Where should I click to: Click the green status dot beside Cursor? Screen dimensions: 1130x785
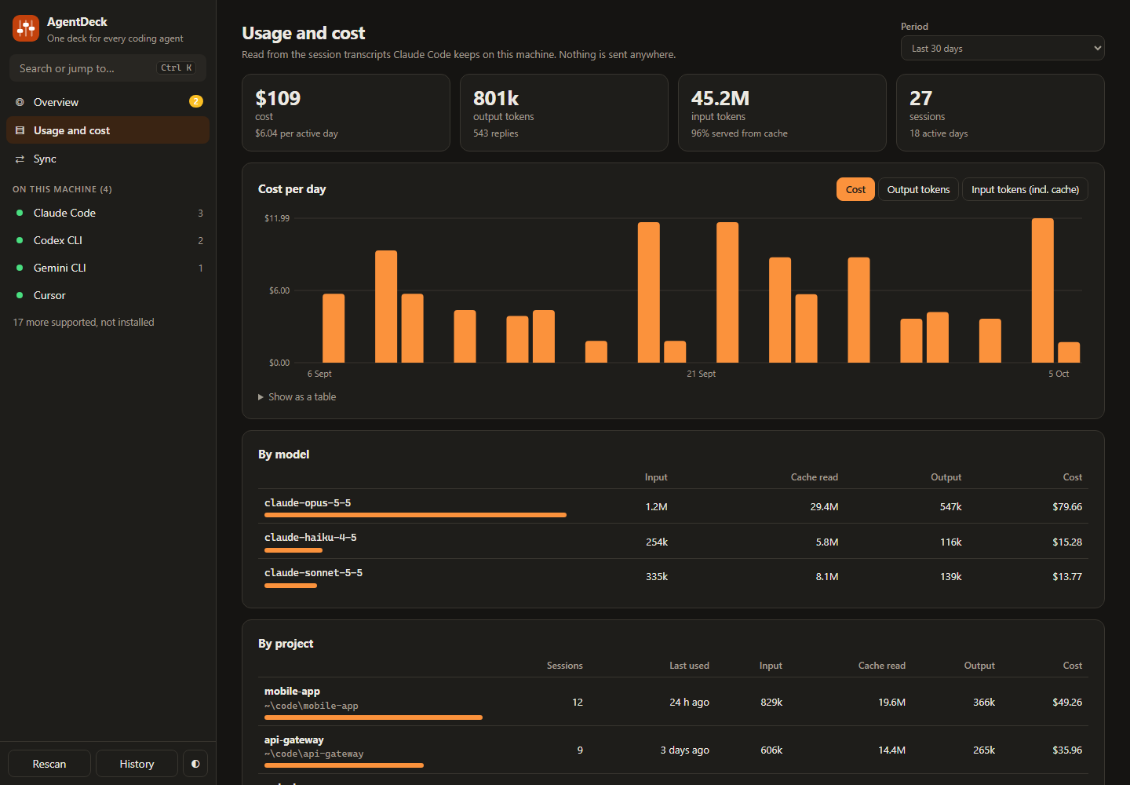point(20,295)
